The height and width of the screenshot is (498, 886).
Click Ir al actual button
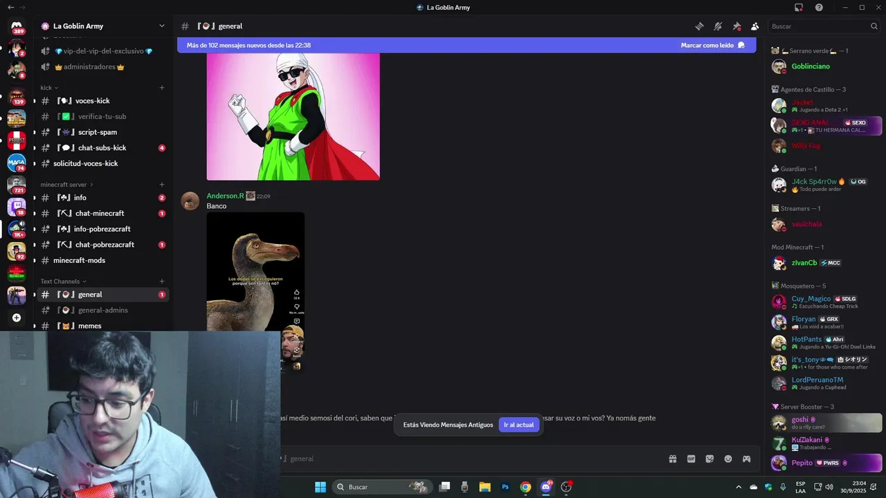pos(518,425)
